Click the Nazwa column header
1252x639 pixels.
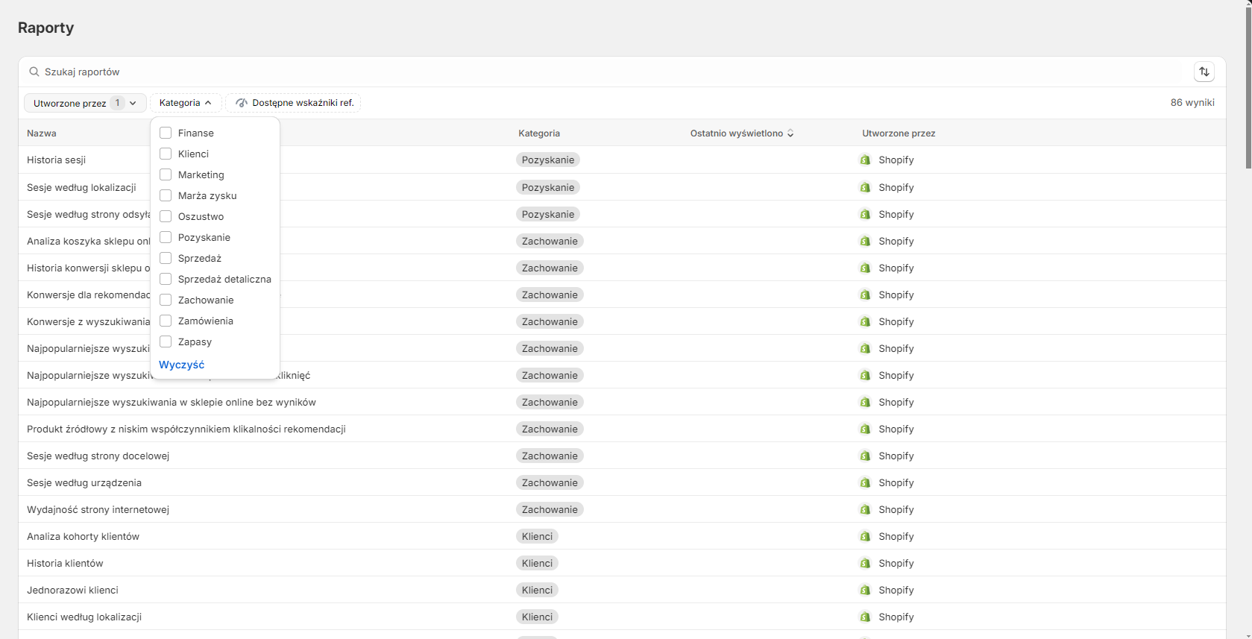pyautogui.click(x=42, y=133)
